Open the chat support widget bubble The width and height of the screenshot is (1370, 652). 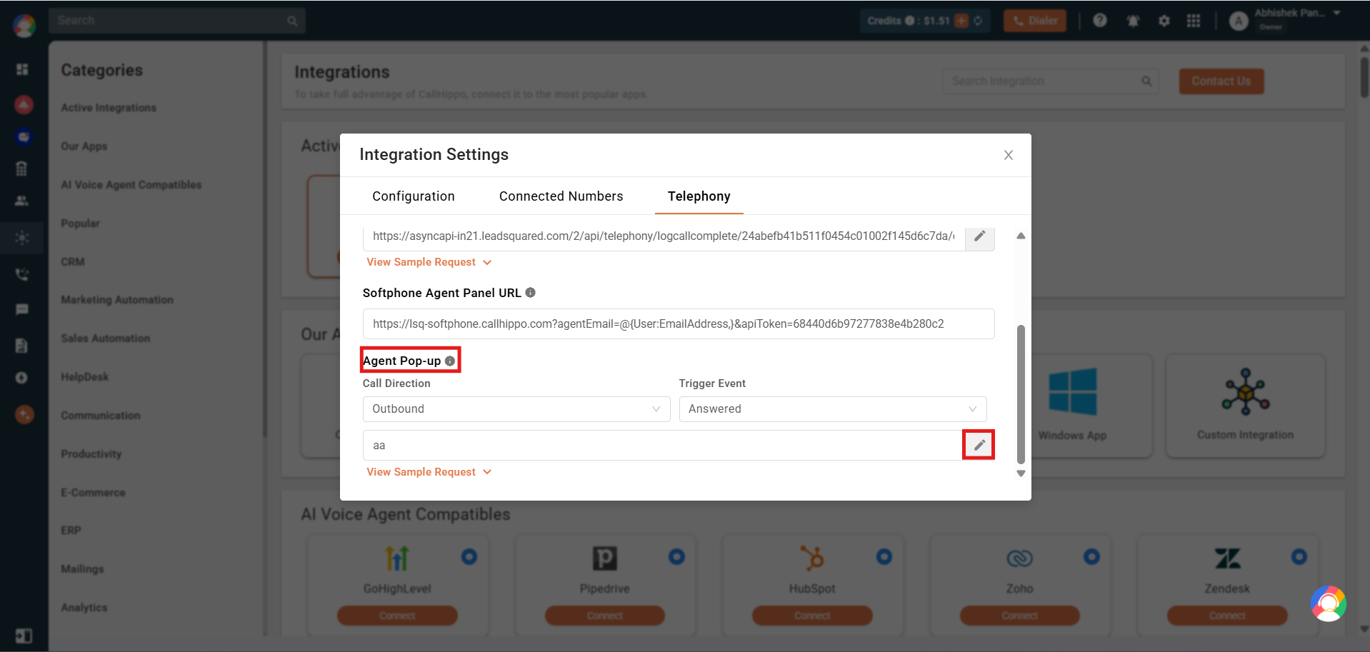[x=1328, y=603]
